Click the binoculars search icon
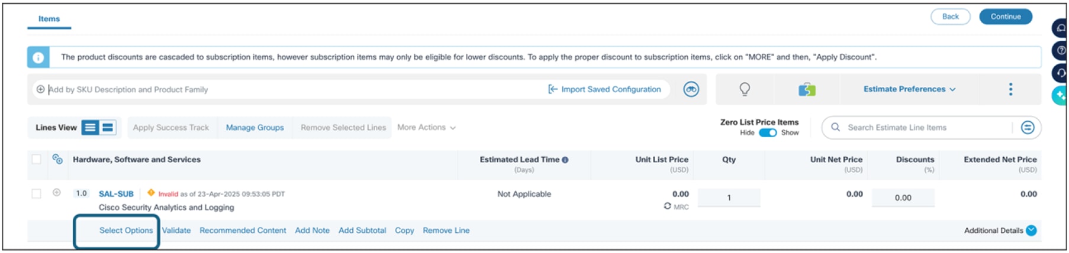This screenshot has height=253, width=1069. click(x=691, y=89)
